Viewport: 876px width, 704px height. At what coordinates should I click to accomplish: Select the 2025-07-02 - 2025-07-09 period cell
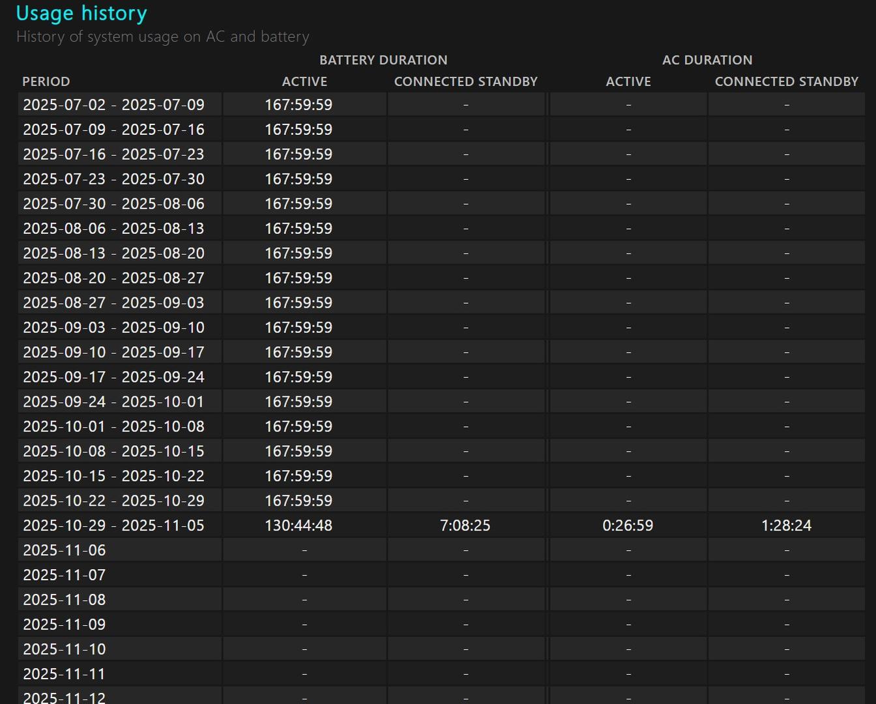(113, 105)
